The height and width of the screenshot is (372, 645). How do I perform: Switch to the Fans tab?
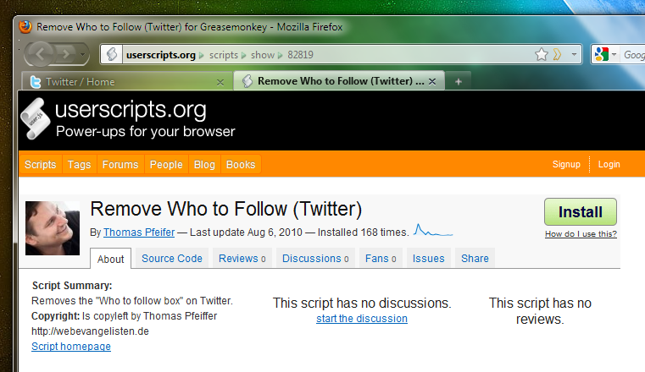coord(381,259)
